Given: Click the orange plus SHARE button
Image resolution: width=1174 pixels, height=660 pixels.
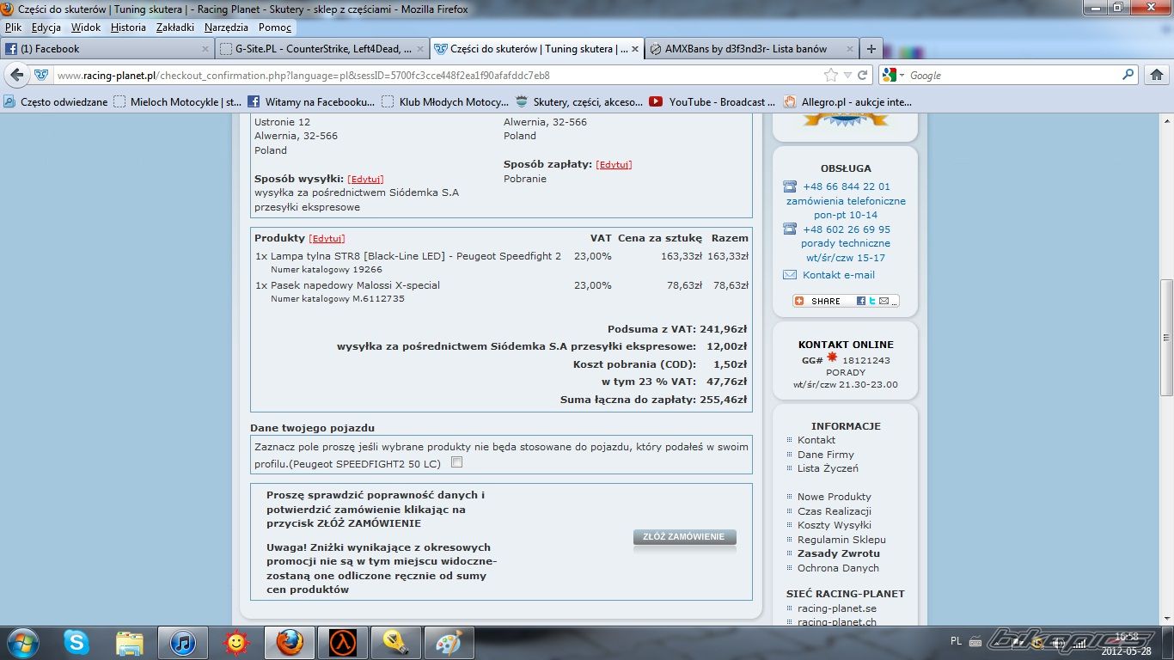Looking at the screenshot, I should click(818, 301).
